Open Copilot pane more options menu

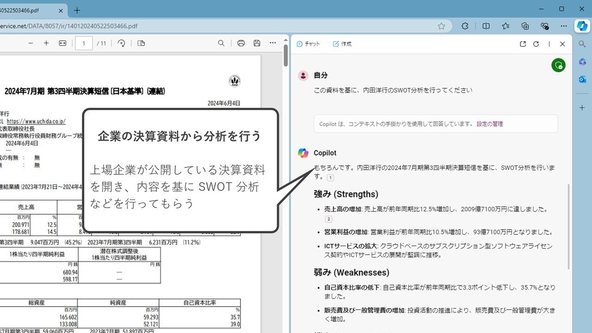[549, 44]
